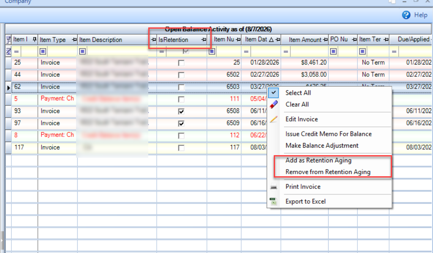Open Item I equals filter operator

[16, 51]
